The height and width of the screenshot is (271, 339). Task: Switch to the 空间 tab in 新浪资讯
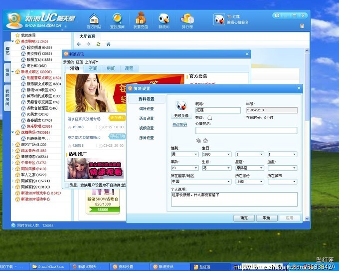tap(93, 68)
